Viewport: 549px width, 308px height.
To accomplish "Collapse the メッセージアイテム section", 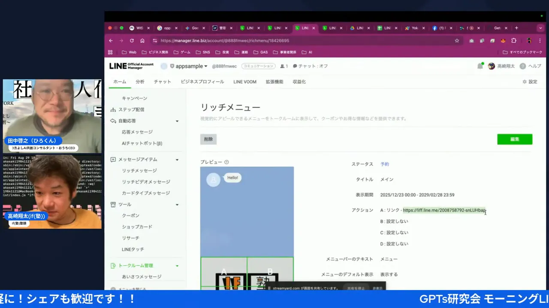I will point(177,159).
